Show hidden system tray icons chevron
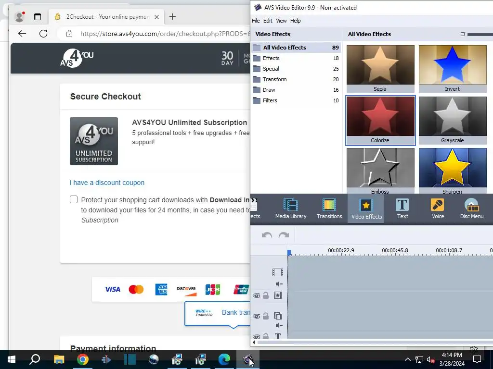 pos(407,359)
